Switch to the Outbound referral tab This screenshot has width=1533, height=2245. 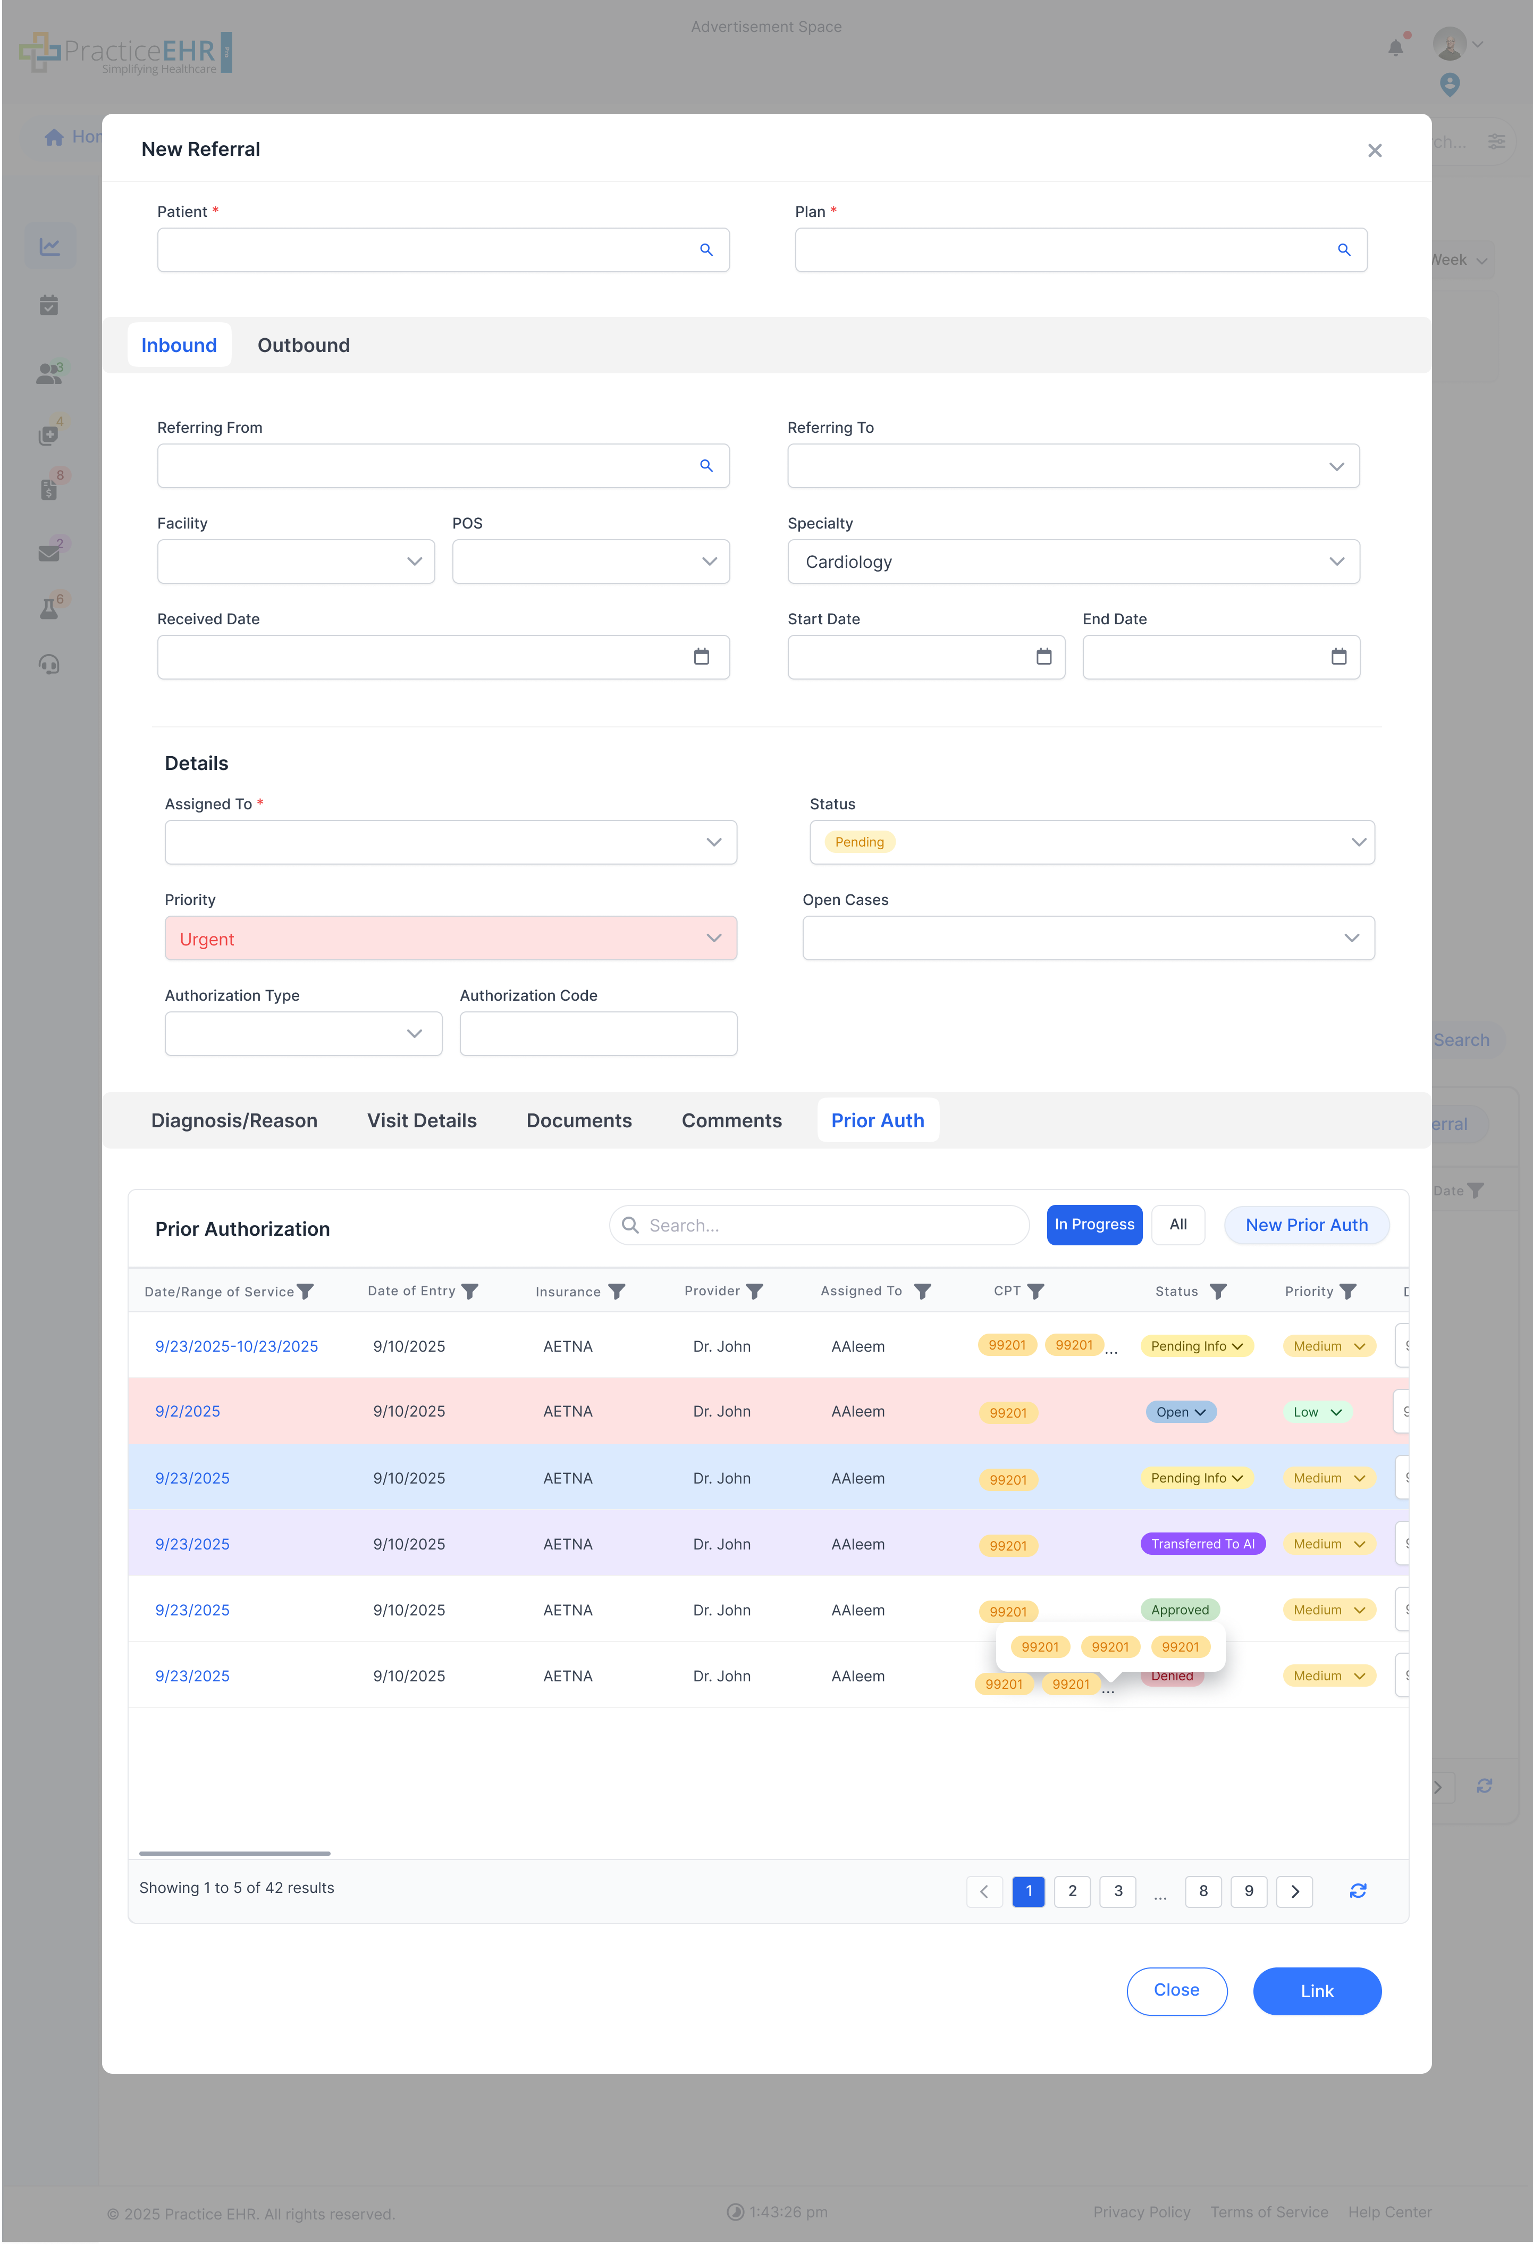click(304, 345)
